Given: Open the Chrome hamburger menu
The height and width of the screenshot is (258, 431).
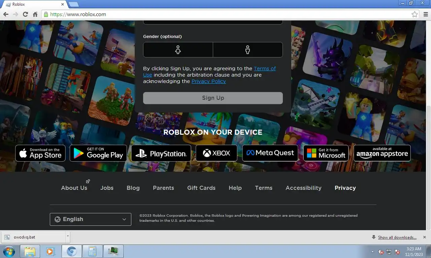Looking at the screenshot, I should pos(425,14).
